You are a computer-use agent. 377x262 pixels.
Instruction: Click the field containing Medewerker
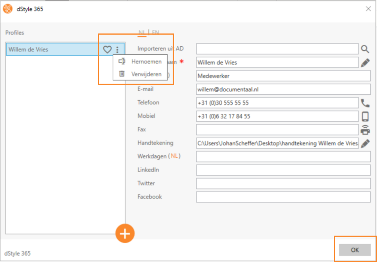[283, 76]
